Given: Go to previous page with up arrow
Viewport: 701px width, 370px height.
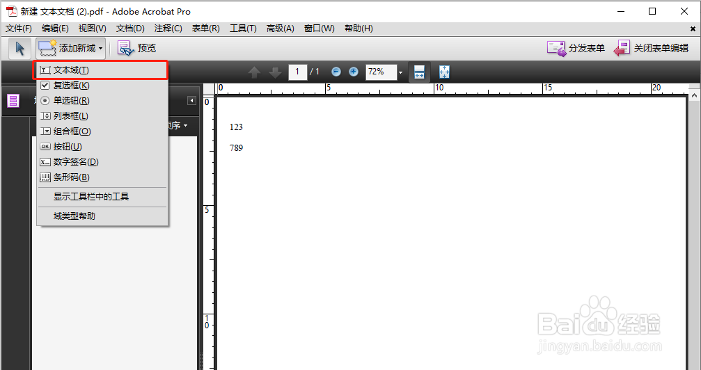Looking at the screenshot, I should (x=254, y=72).
